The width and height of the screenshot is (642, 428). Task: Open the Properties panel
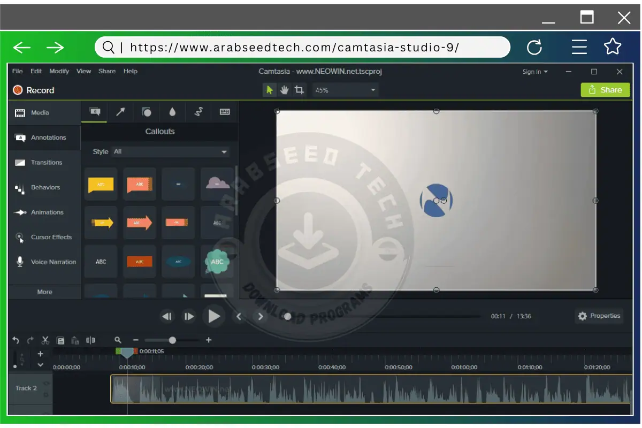599,316
